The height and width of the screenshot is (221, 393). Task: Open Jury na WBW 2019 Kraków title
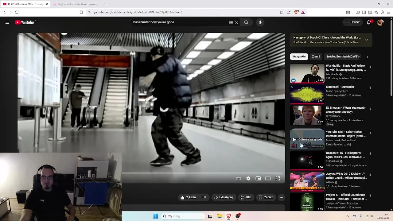pyautogui.click(x=346, y=176)
